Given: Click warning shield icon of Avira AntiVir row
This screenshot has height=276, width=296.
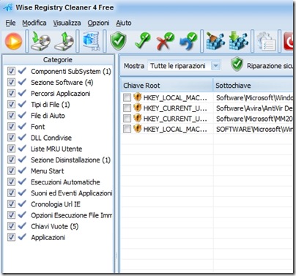Looking at the screenshot, I should (x=138, y=108).
